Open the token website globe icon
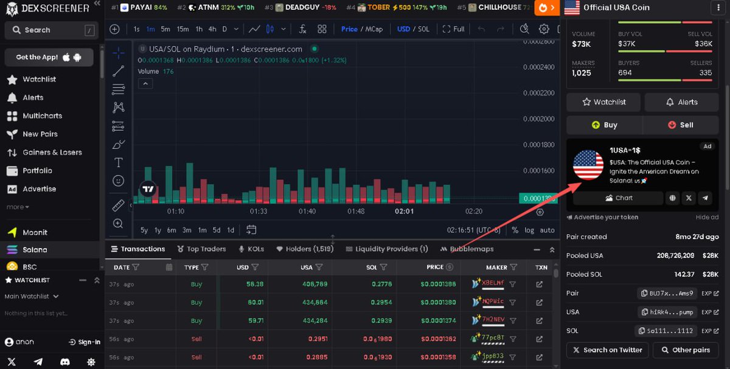This screenshot has height=369, width=730. 672,198
